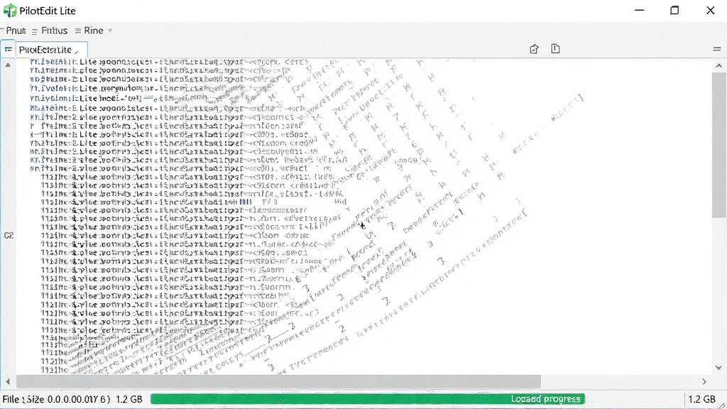Click the green "Loaded progress" bar

coord(368,399)
